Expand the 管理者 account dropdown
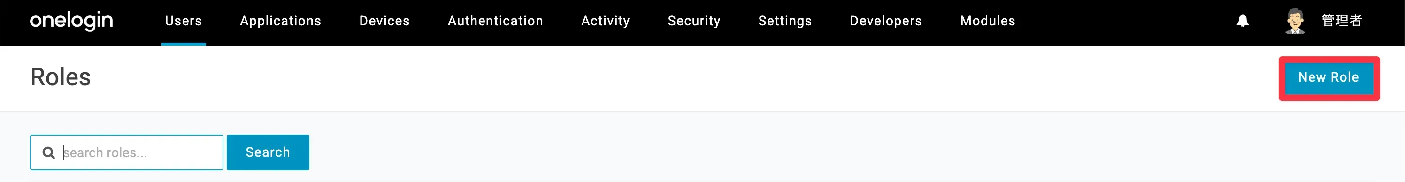 point(1342,21)
